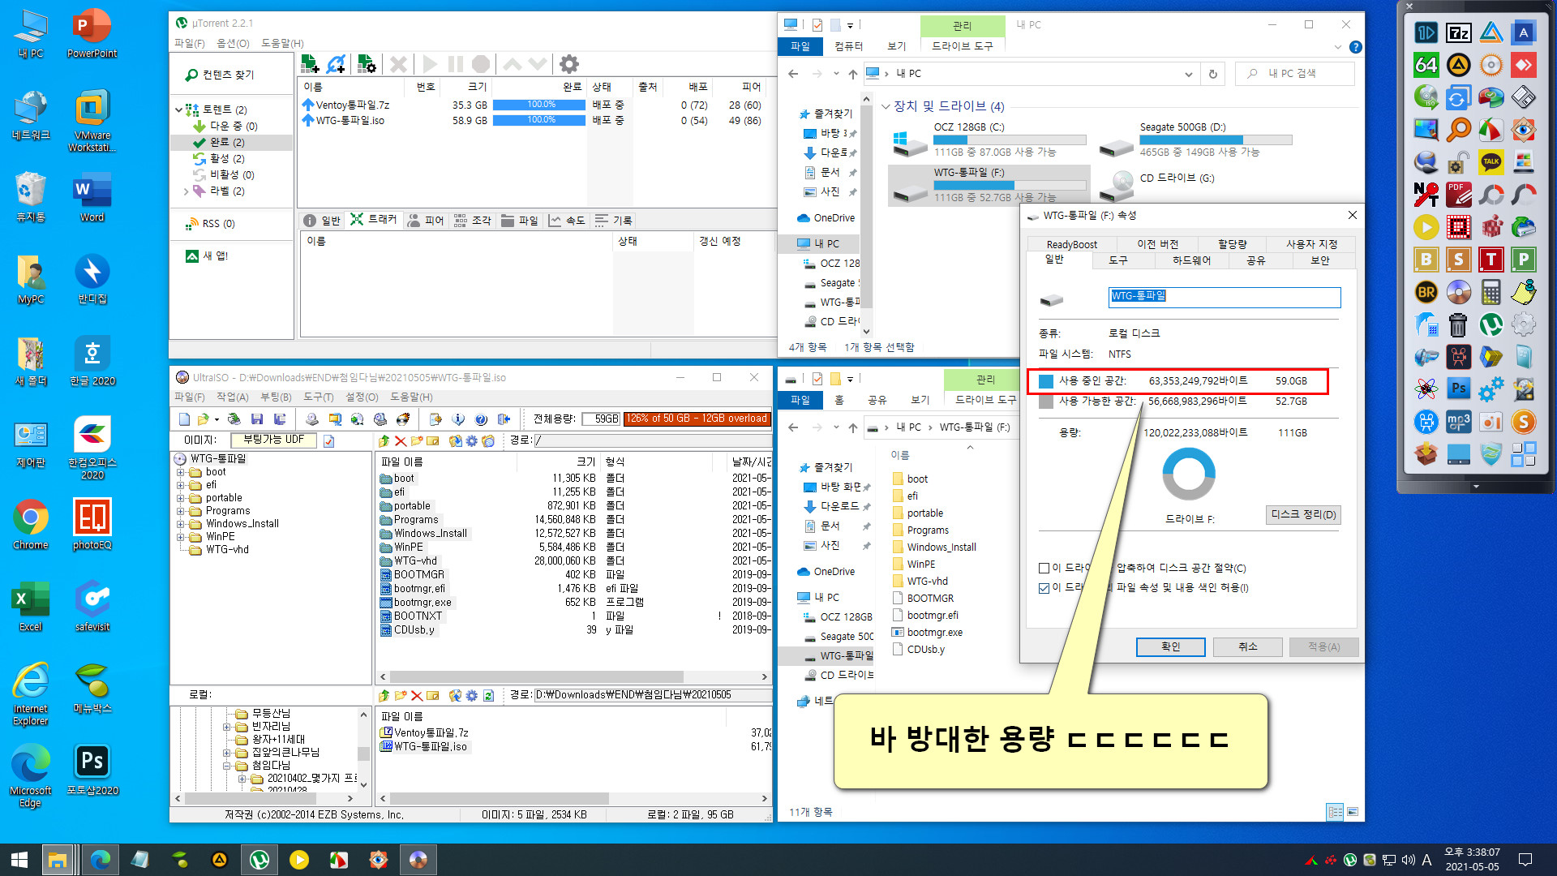Image resolution: width=1557 pixels, height=876 pixels.
Task: Select 완료 (2) category in uTorrent sidebar
Action: pyautogui.click(x=231, y=142)
